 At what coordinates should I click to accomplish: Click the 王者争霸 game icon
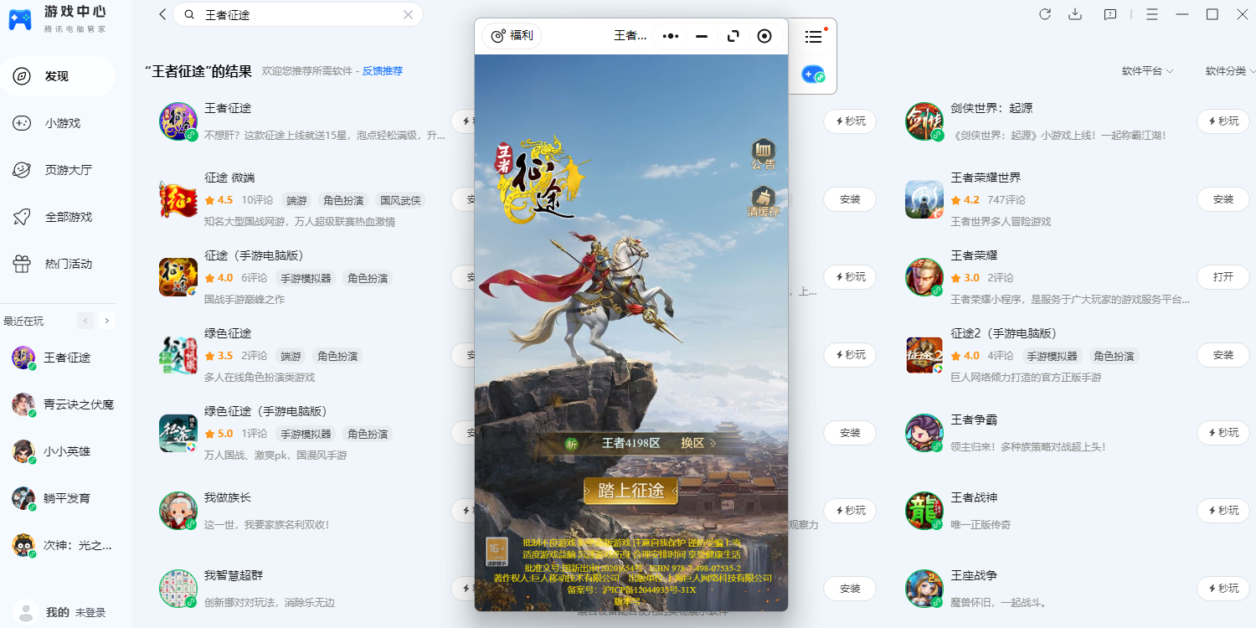(x=924, y=433)
